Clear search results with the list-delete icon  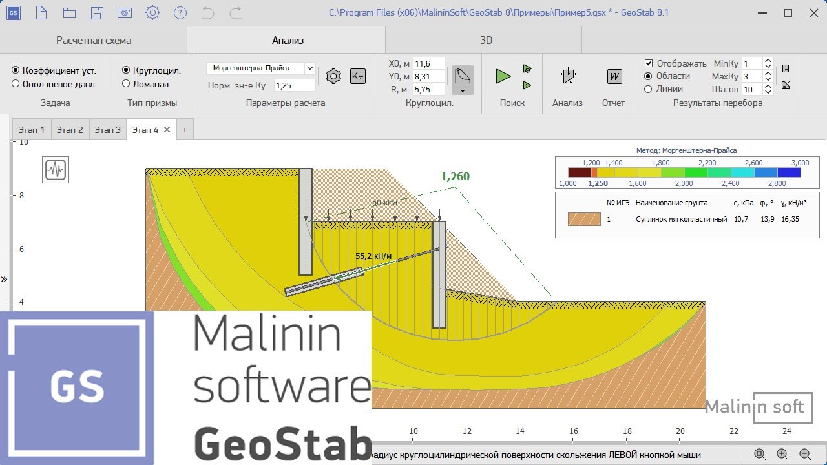(x=786, y=85)
